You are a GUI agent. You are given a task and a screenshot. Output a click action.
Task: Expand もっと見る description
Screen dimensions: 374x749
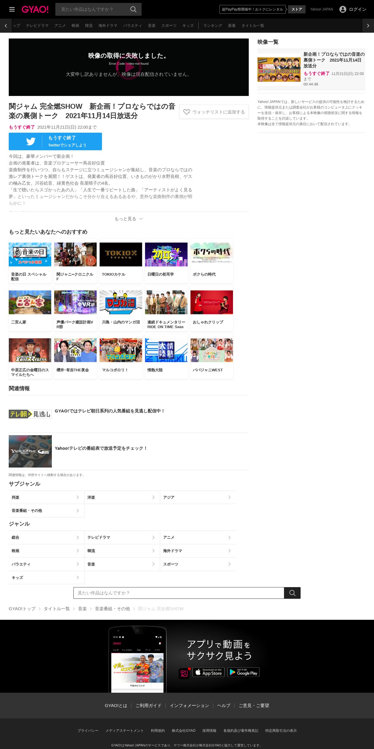[x=128, y=219]
